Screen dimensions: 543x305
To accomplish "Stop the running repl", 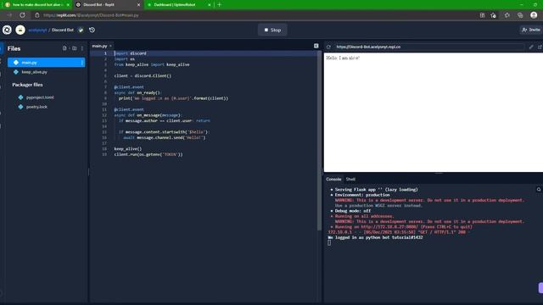I will coord(272,30).
